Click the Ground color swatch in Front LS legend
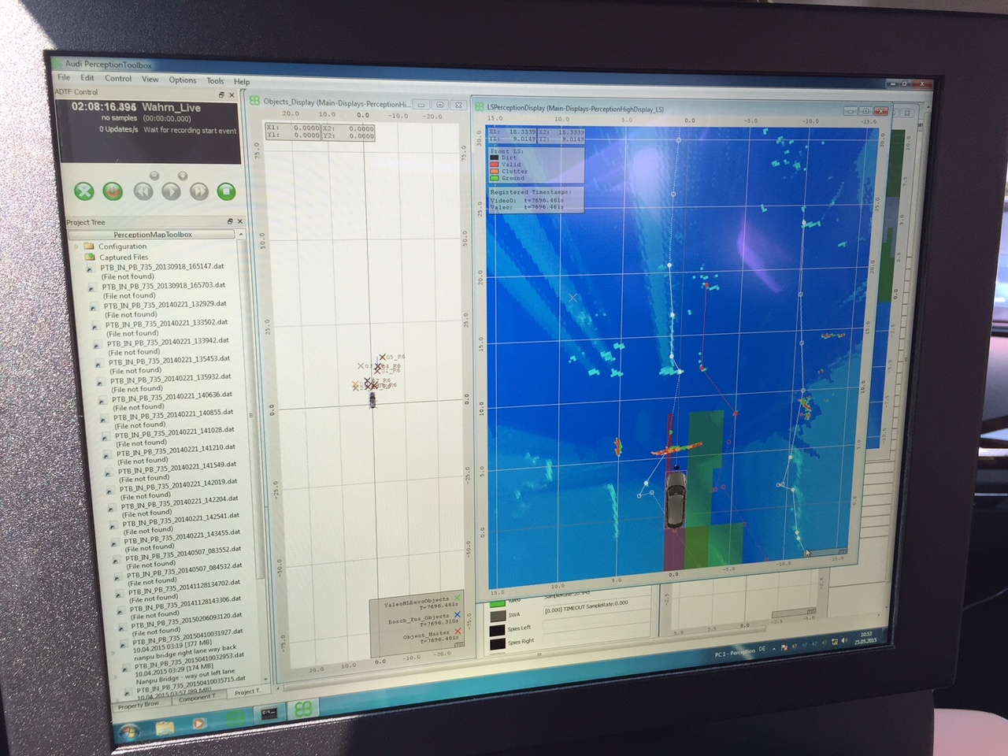Viewport: 1008px width, 756px height. (495, 178)
